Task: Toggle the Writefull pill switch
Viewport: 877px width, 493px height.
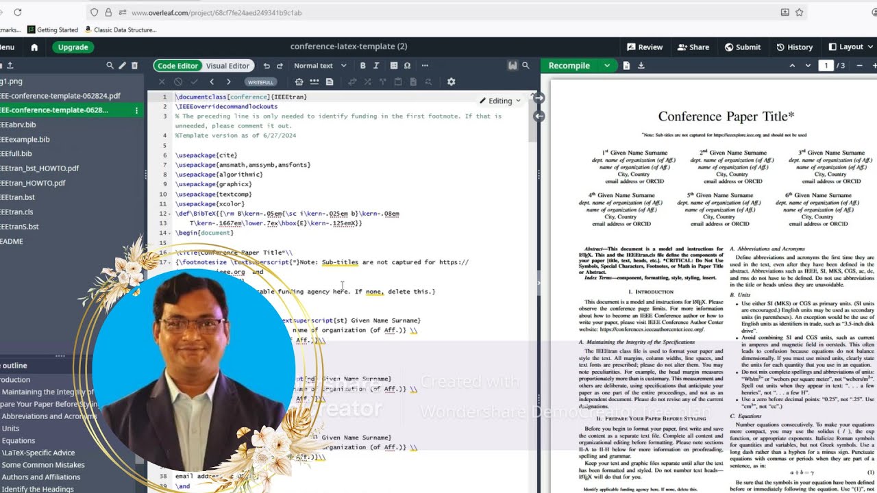Action: tap(260, 82)
